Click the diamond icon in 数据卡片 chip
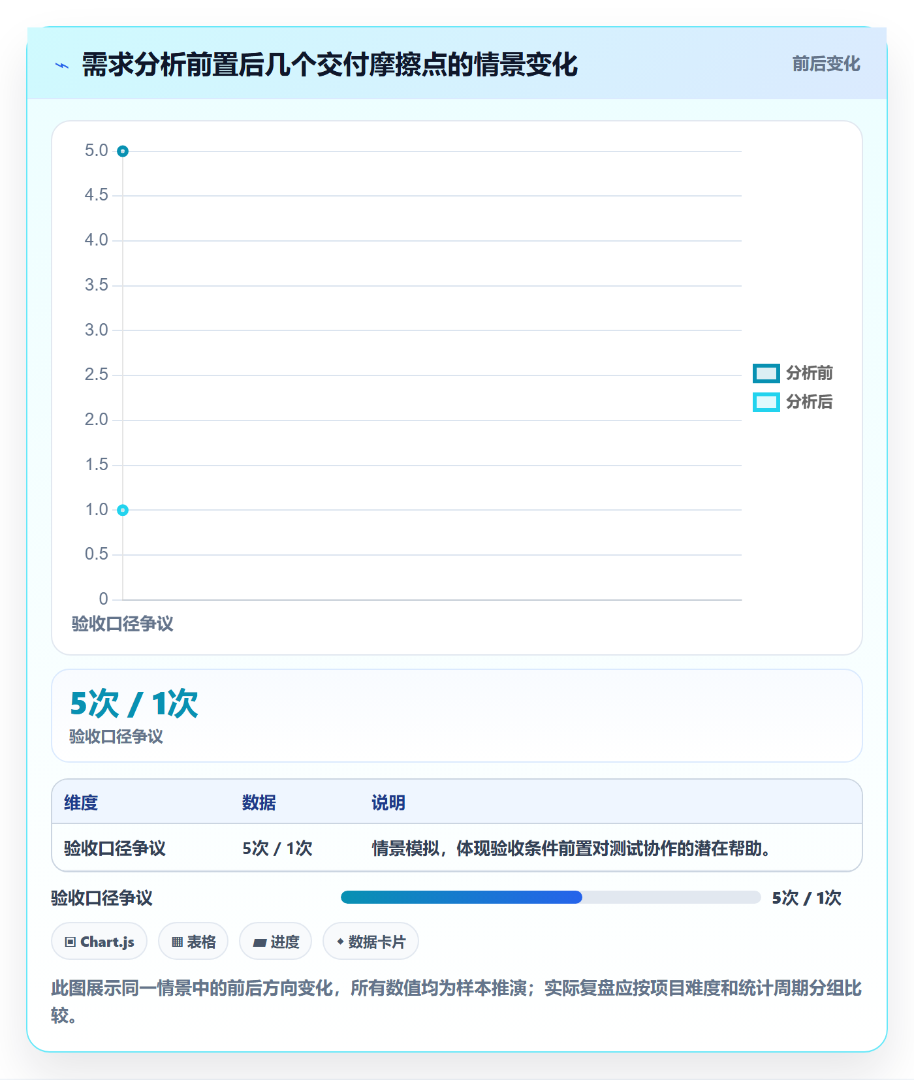This screenshot has height=1080, width=914. pyautogui.click(x=340, y=942)
